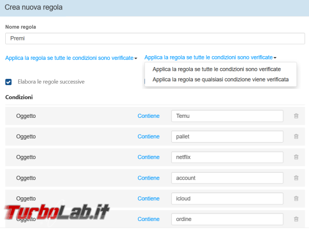Remove the account condition via trash icon

click(296, 178)
